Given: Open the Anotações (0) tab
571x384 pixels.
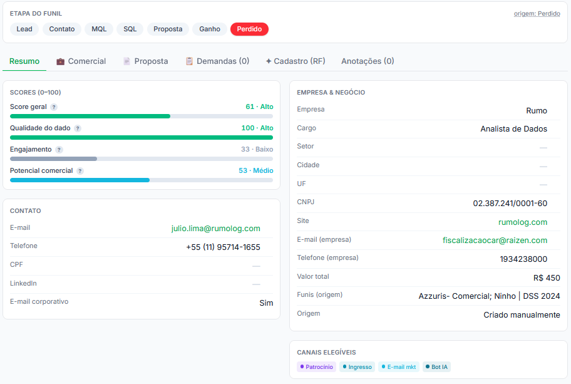Looking at the screenshot, I should 368,61.
